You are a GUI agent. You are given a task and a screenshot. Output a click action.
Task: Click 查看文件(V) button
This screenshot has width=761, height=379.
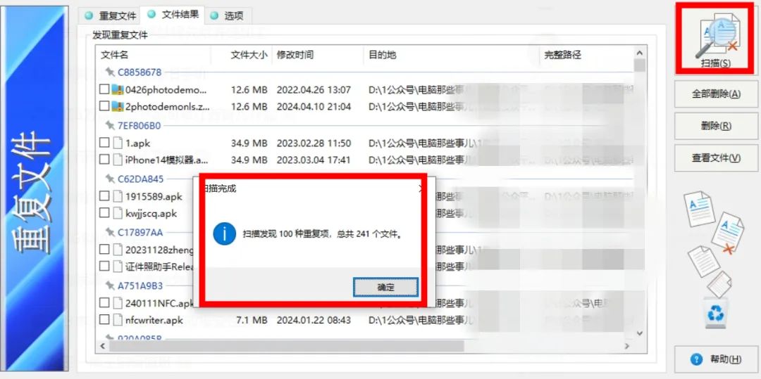[x=716, y=158]
